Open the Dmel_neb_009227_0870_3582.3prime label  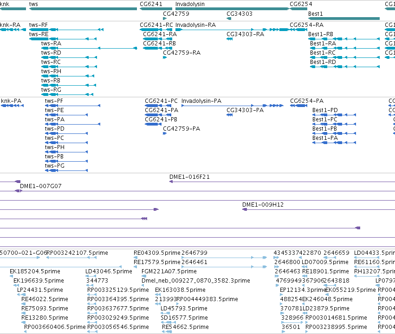(x=196, y=281)
